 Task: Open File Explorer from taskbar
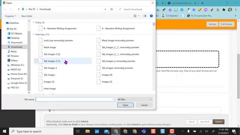tap(87, 131)
